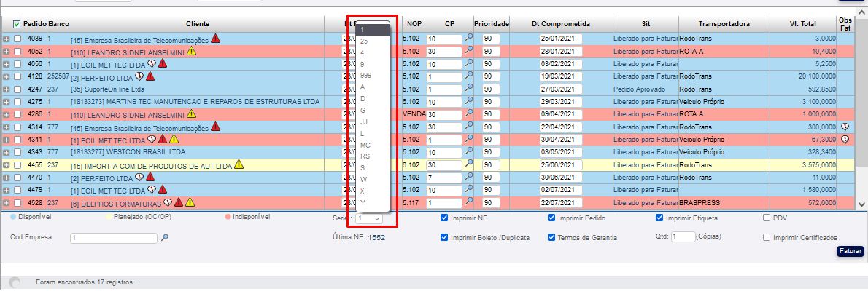
Task: Tick the checkbox for order 4247
Action: click(x=18, y=89)
